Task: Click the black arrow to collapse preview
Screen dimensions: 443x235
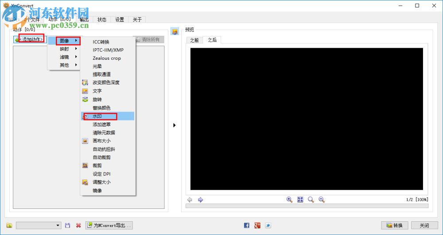Action: click(174, 125)
